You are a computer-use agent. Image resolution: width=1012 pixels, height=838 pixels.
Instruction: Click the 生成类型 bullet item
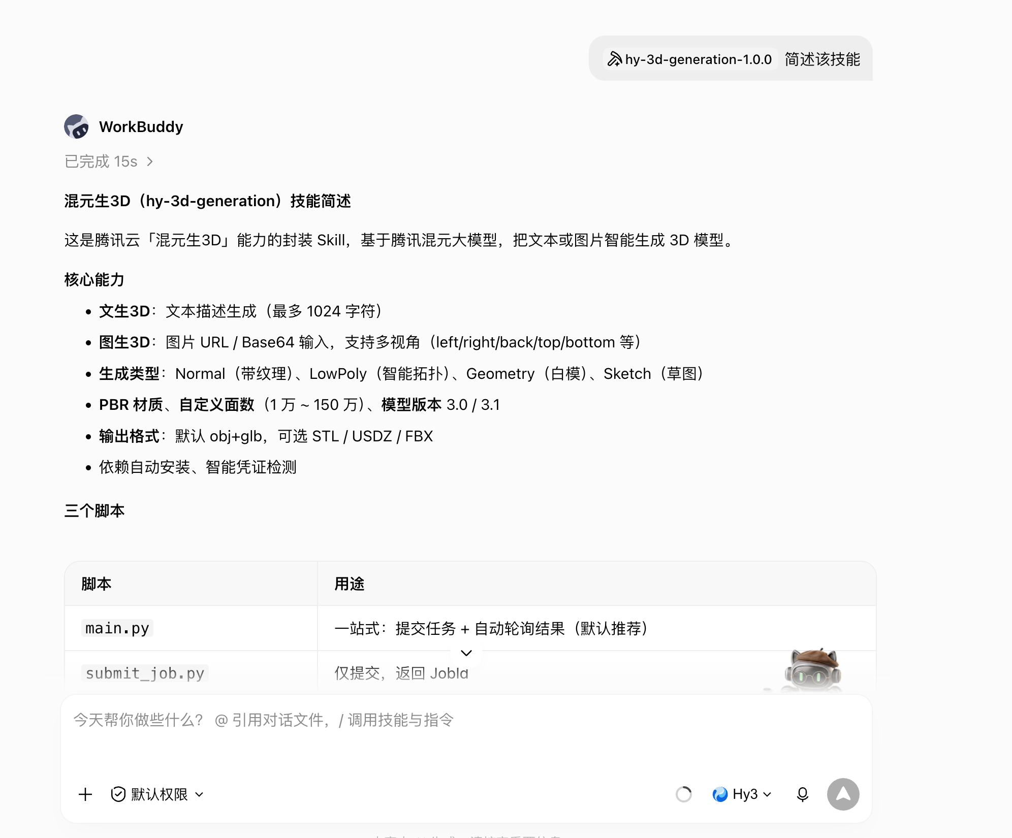tap(402, 374)
